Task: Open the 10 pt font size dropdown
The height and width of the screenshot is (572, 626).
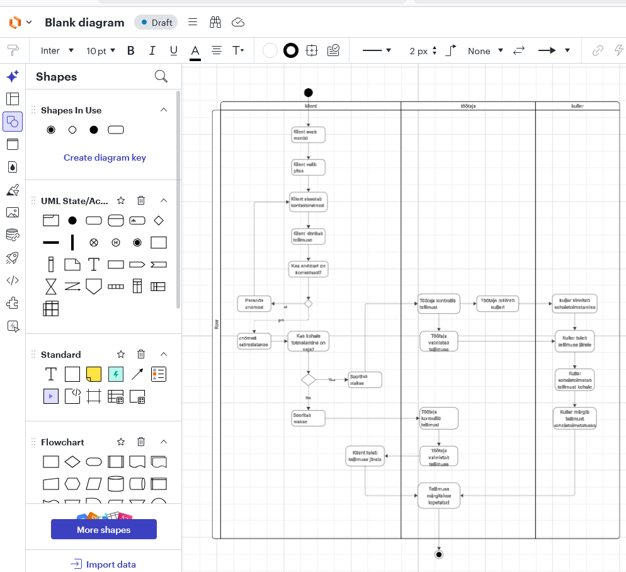Action: pos(101,50)
